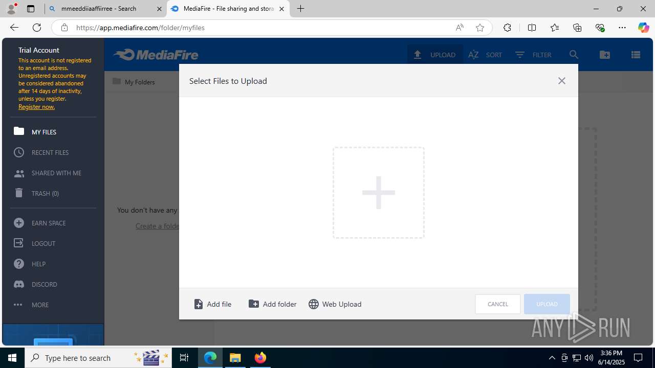The image size is (655, 368).
Task: Select My Folders breadcrumb
Action: click(x=134, y=82)
